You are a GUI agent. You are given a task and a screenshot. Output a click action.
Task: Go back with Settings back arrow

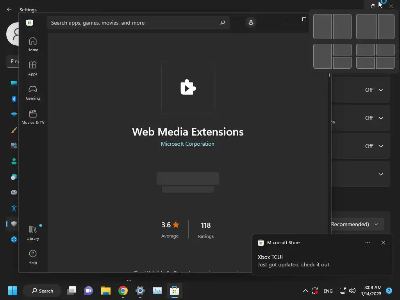click(9, 9)
